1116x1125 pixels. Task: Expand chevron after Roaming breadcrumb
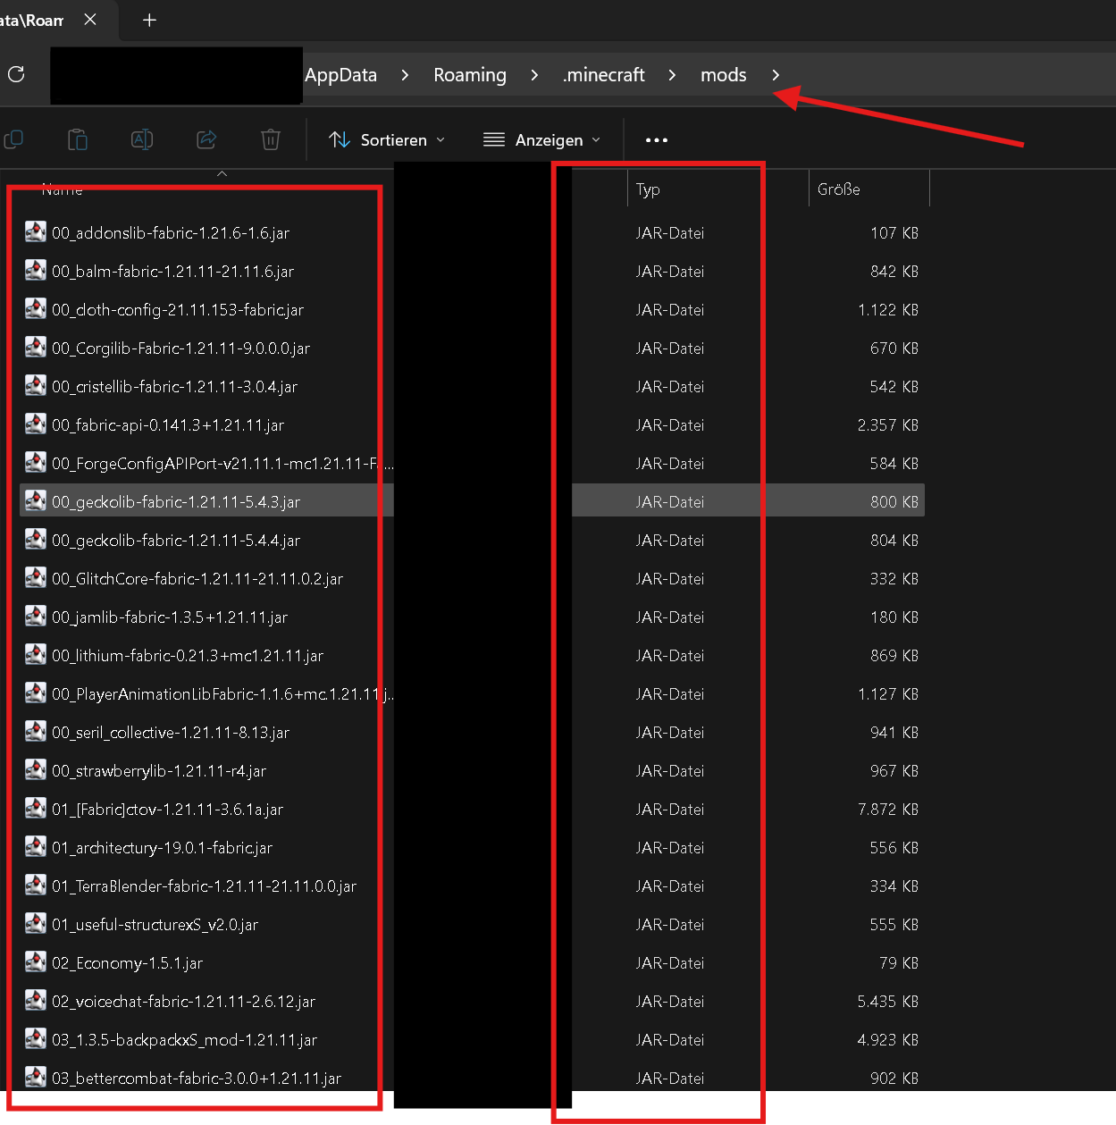pyautogui.click(x=534, y=75)
